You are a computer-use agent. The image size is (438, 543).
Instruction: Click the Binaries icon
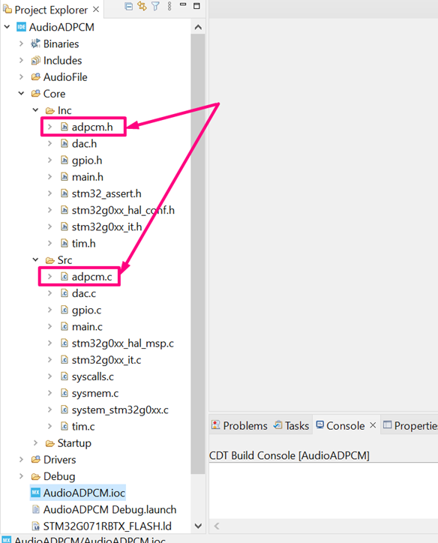35,43
